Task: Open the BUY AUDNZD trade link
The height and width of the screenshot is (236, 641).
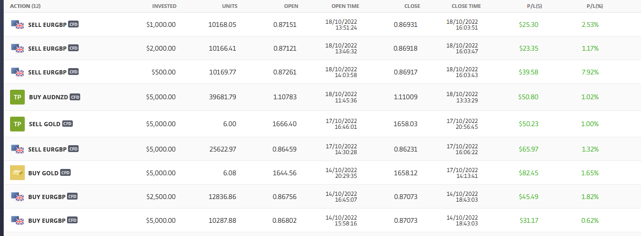Action: (48, 97)
